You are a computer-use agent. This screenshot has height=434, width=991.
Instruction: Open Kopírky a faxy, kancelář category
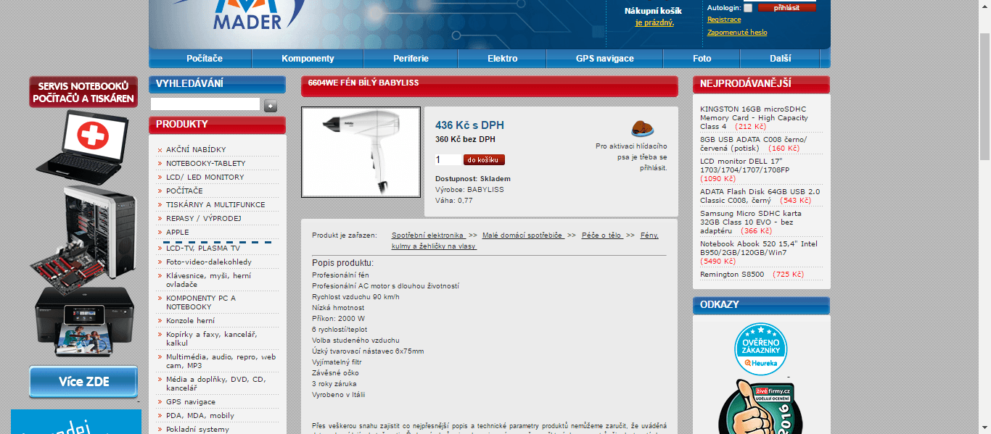[x=212, y=338]
